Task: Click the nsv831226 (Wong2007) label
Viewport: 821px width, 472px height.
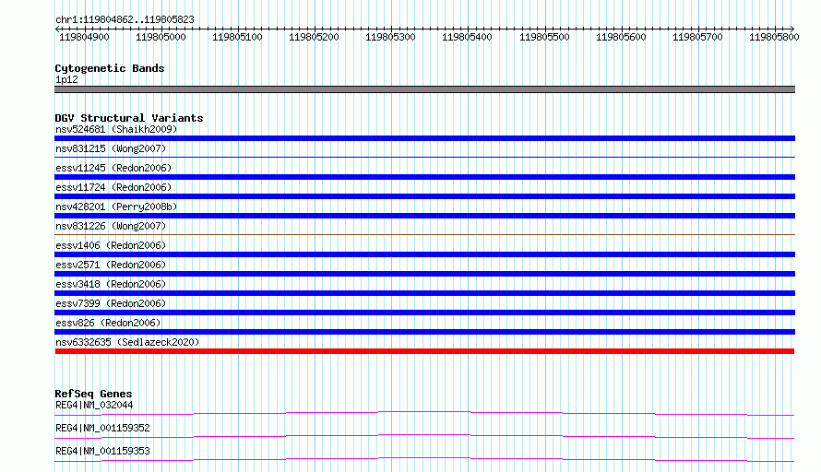Action: [x=111, y=226]
